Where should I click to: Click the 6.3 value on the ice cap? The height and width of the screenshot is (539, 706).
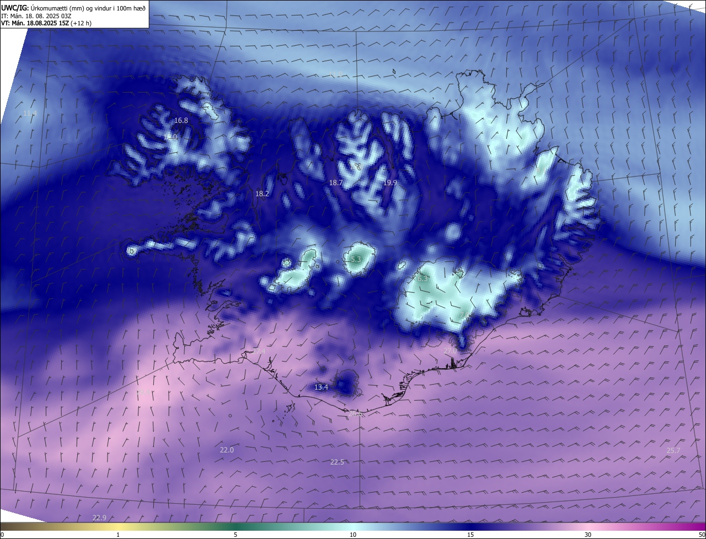pos(423,279)
